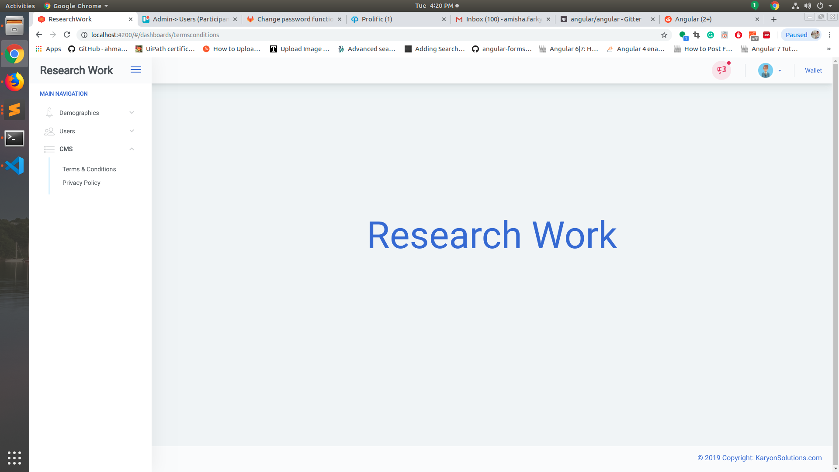Open the KaryonSolutions.com copyright link
The width and height of the screenshot is (839, 472).
click(788, 458)
